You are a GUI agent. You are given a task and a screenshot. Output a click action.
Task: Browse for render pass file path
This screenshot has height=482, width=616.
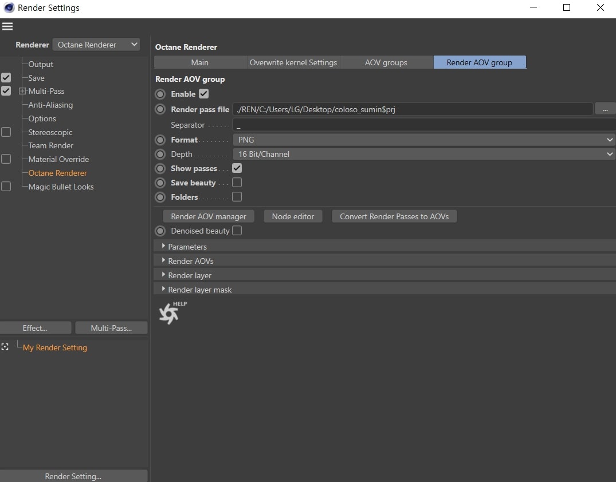click(x=605, y=109)
